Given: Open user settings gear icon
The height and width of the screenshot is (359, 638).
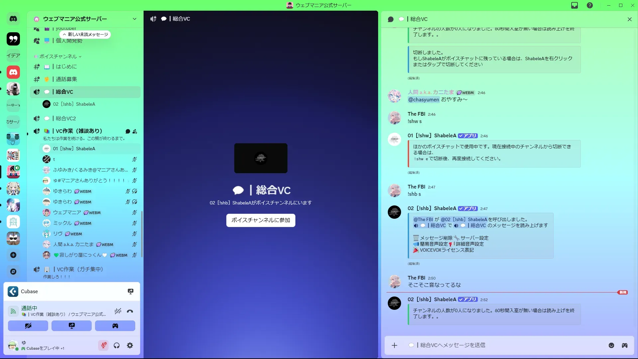Looking at the screenshot, I should [x=130, y=345].
